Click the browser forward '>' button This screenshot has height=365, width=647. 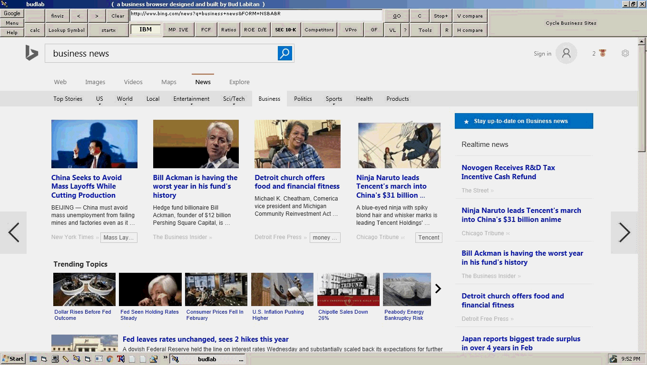pyautogui.click(x=97, y=16)
